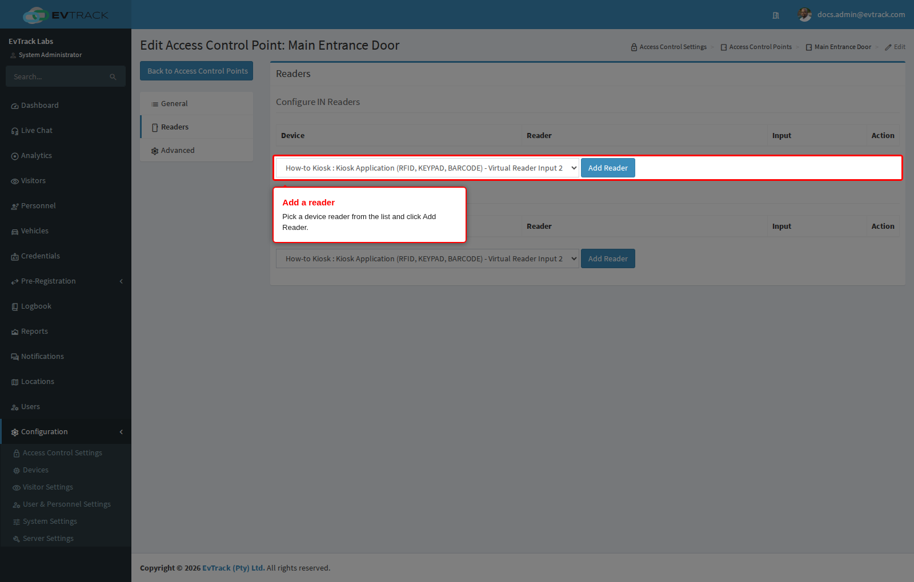Open the Visitors section

tap(66, 181)
